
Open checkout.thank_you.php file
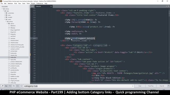tap(17, 47)
